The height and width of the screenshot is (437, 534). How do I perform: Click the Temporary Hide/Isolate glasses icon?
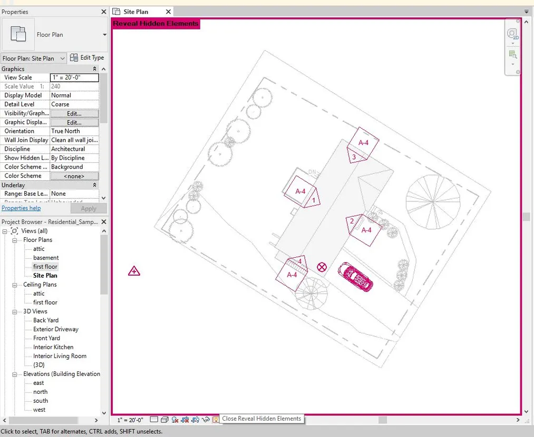tap(205, 420)
